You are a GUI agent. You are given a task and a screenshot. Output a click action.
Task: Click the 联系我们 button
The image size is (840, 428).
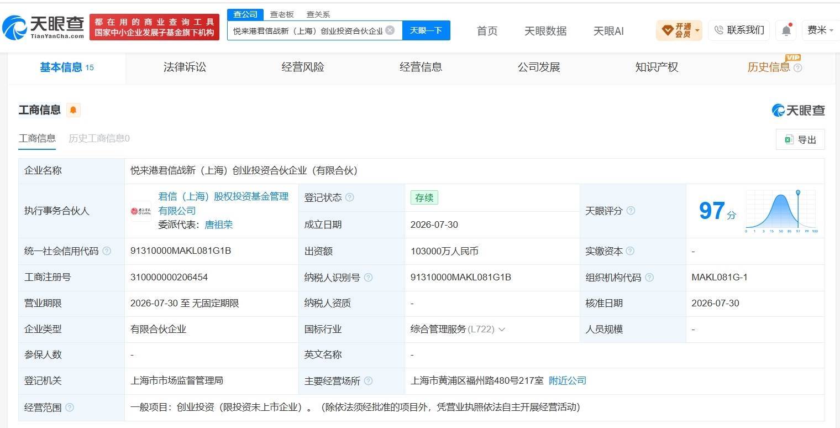(x=739, y=30)
